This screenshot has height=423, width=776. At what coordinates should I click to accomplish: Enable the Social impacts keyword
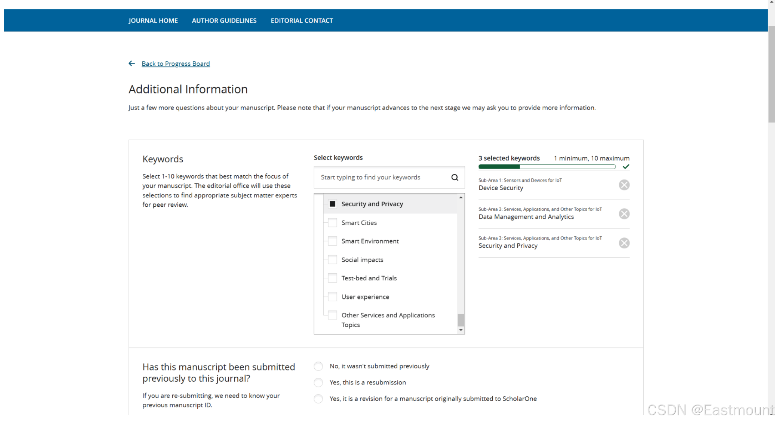[332, 260]
